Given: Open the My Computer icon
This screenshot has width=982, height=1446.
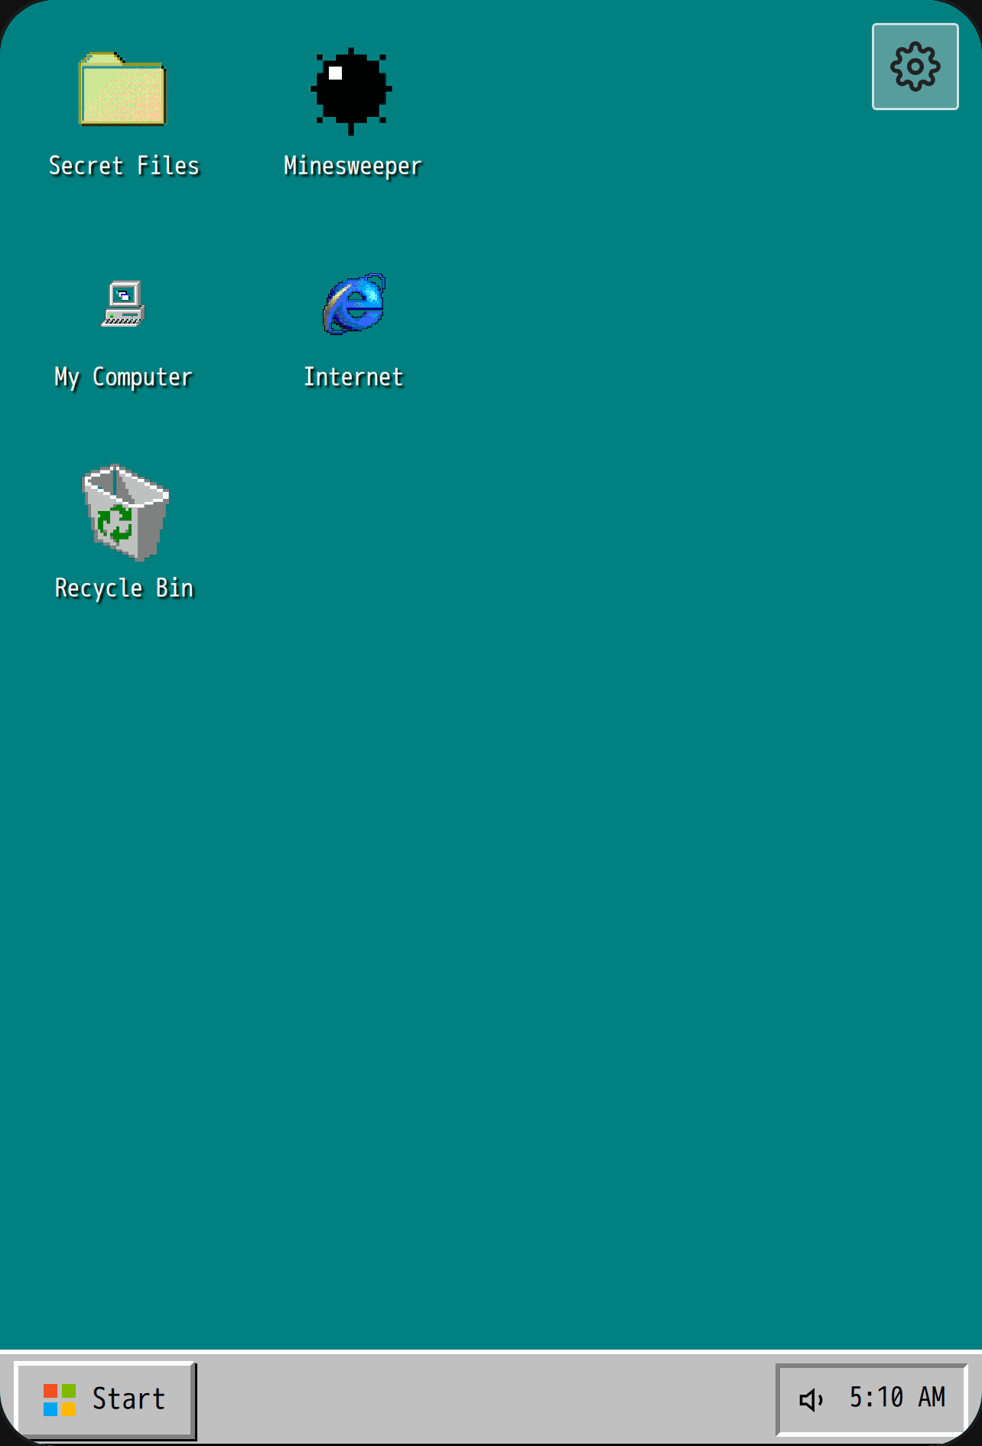Looking at the screenshot, I should click(123, 303).
